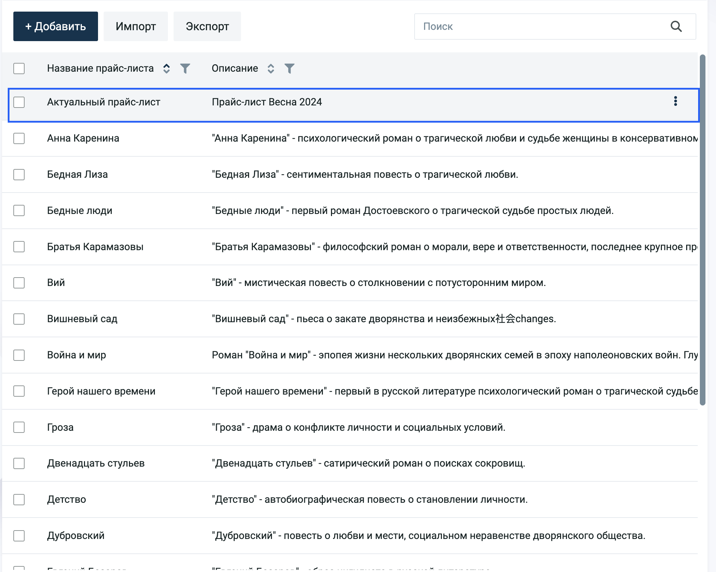Toggle the select-all header checkbox
This screenshot has width=716, height=572.
tap(19, 69)
